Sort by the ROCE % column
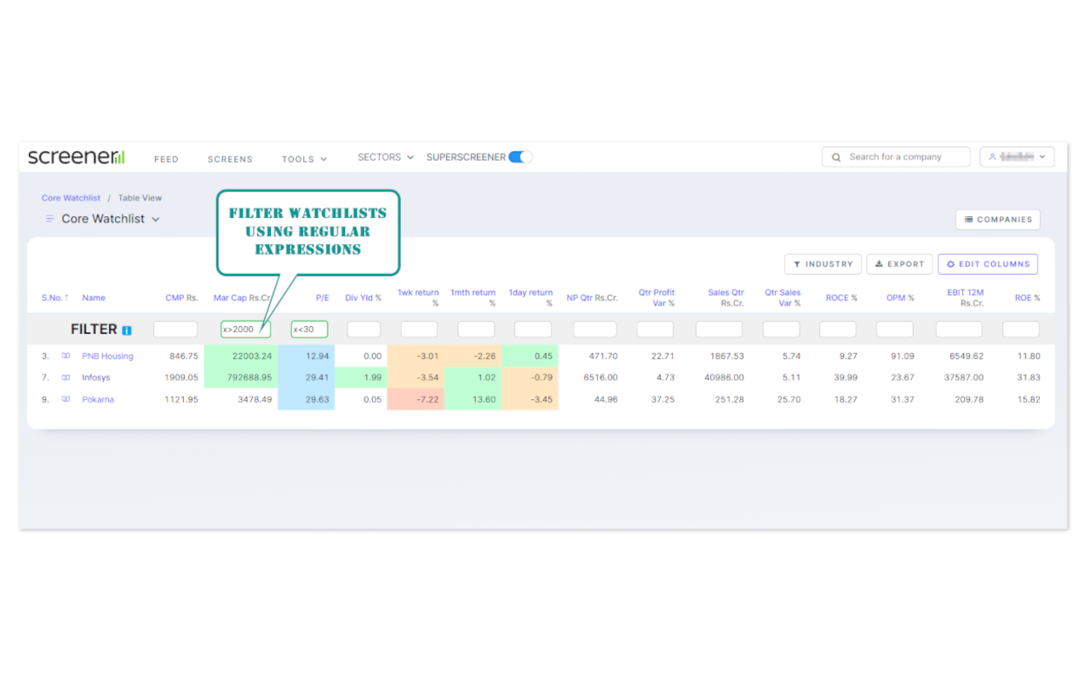The width and height of the screenshot is (1090, 681). 841,298
